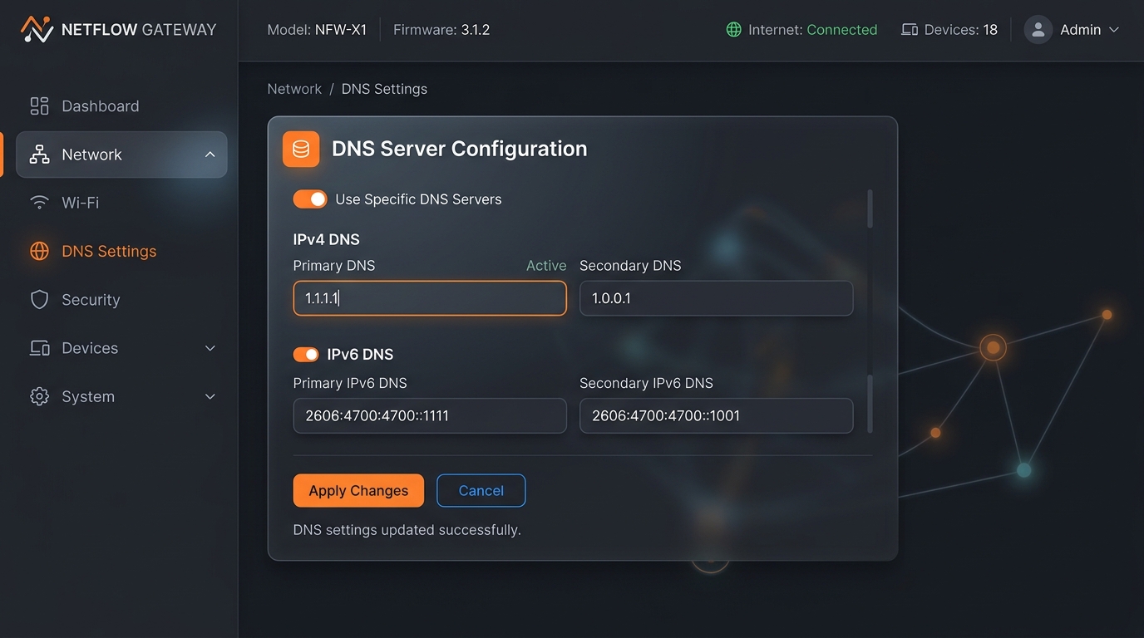Click the Network breadcrumb link
1144x638 pixels.
294,89
